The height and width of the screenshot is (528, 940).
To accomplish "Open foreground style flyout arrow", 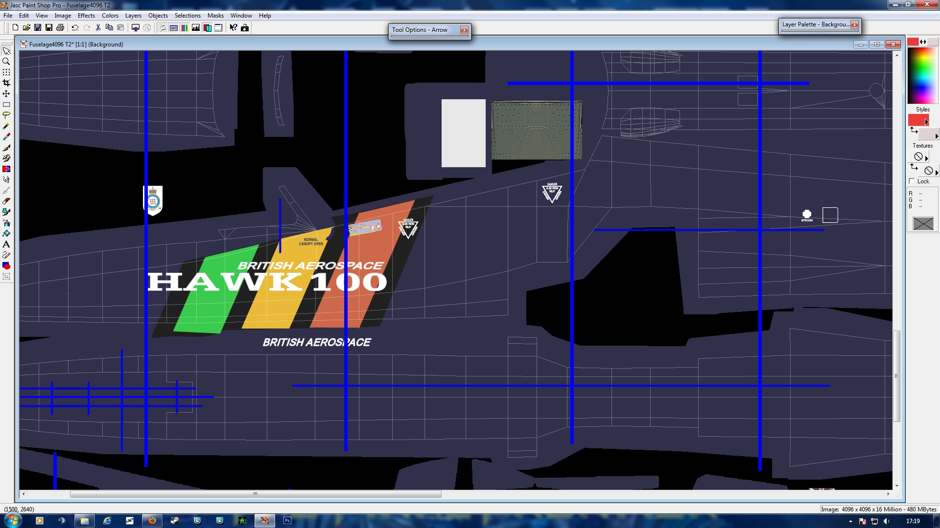I will pos(926,122).
